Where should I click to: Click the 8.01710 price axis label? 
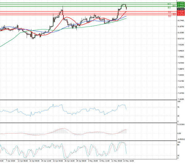pos(181,39)
